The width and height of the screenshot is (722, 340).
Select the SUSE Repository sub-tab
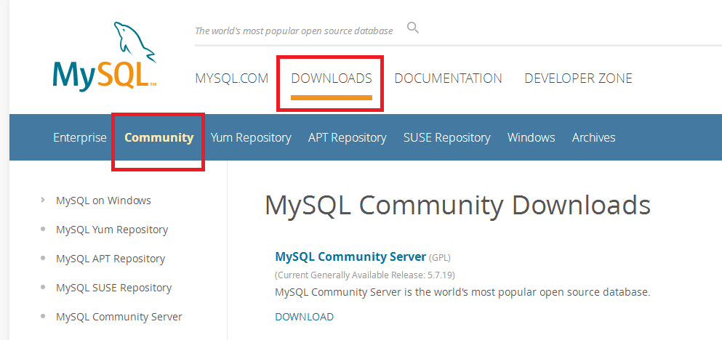tap(446, 137)
